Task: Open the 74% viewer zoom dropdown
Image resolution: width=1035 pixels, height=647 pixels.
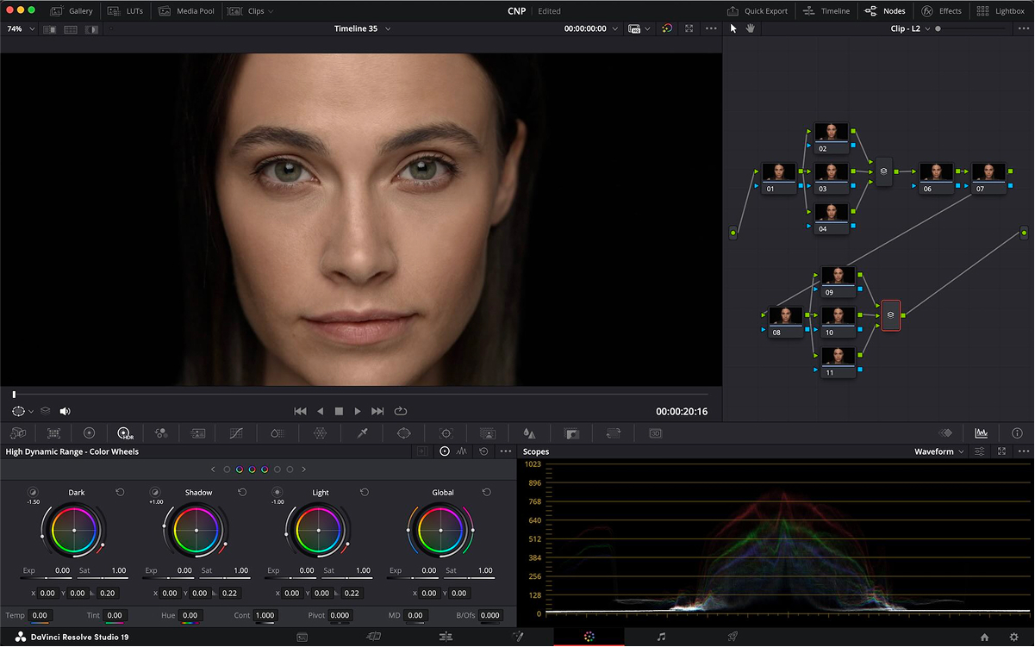Action: point(21,28)
